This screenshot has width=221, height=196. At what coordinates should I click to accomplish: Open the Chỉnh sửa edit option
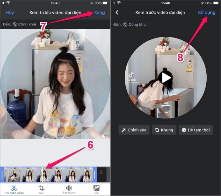[134, 130]
